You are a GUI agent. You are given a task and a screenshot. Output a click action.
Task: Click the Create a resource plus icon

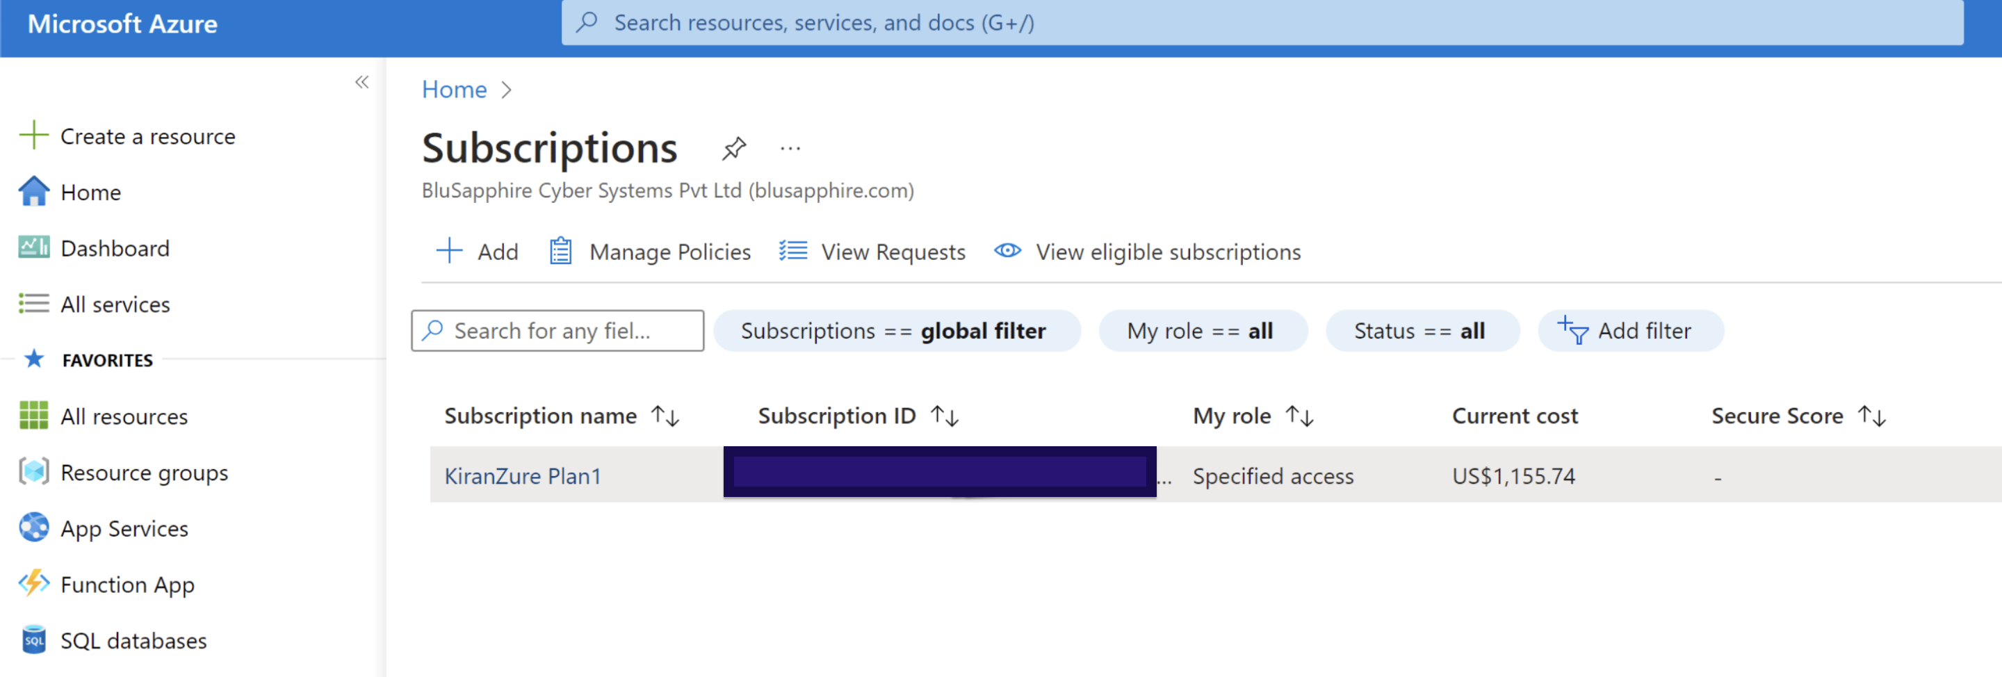(33, 136)
